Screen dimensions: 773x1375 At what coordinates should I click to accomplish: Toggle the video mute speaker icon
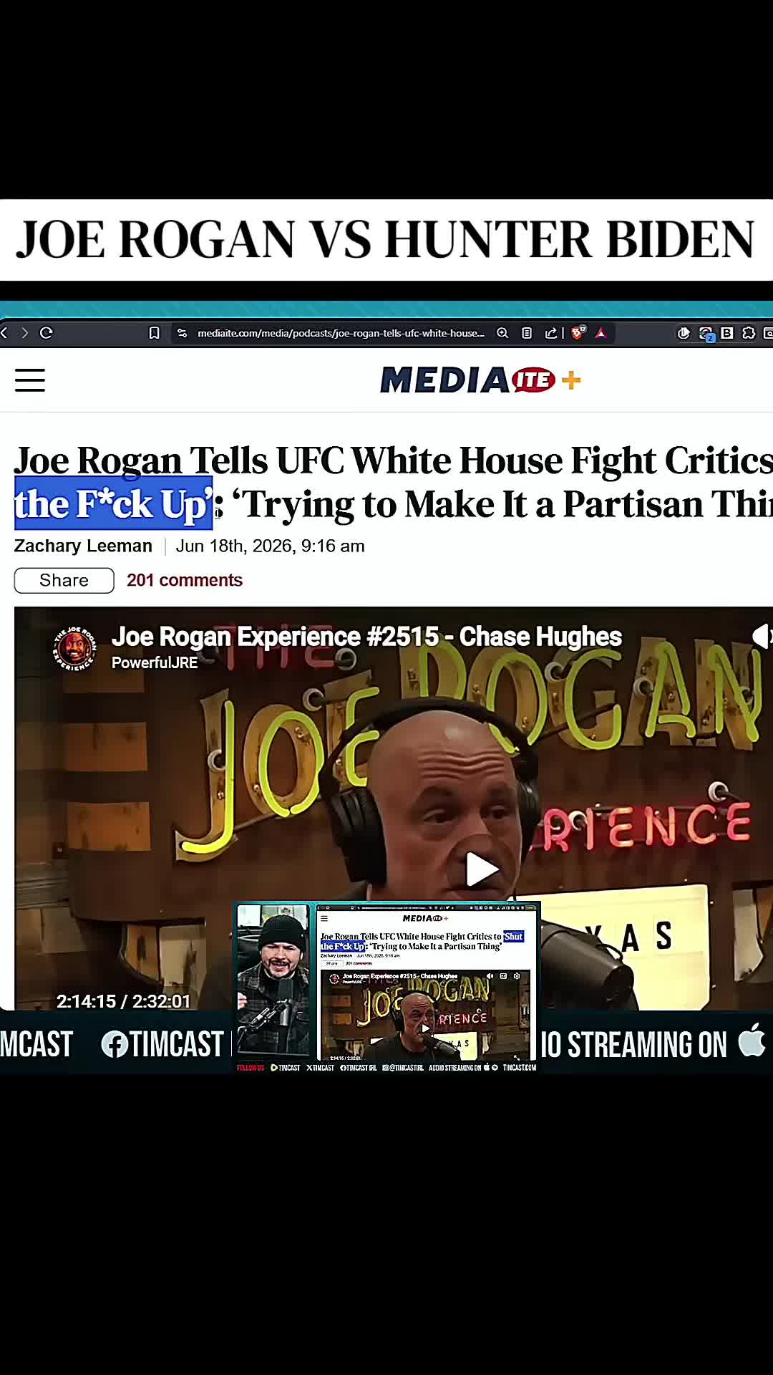[x=762, y=636]
